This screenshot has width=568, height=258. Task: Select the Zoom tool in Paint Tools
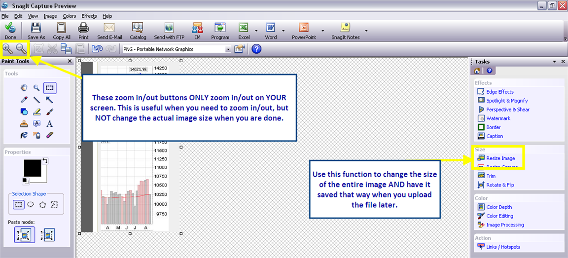36,87
